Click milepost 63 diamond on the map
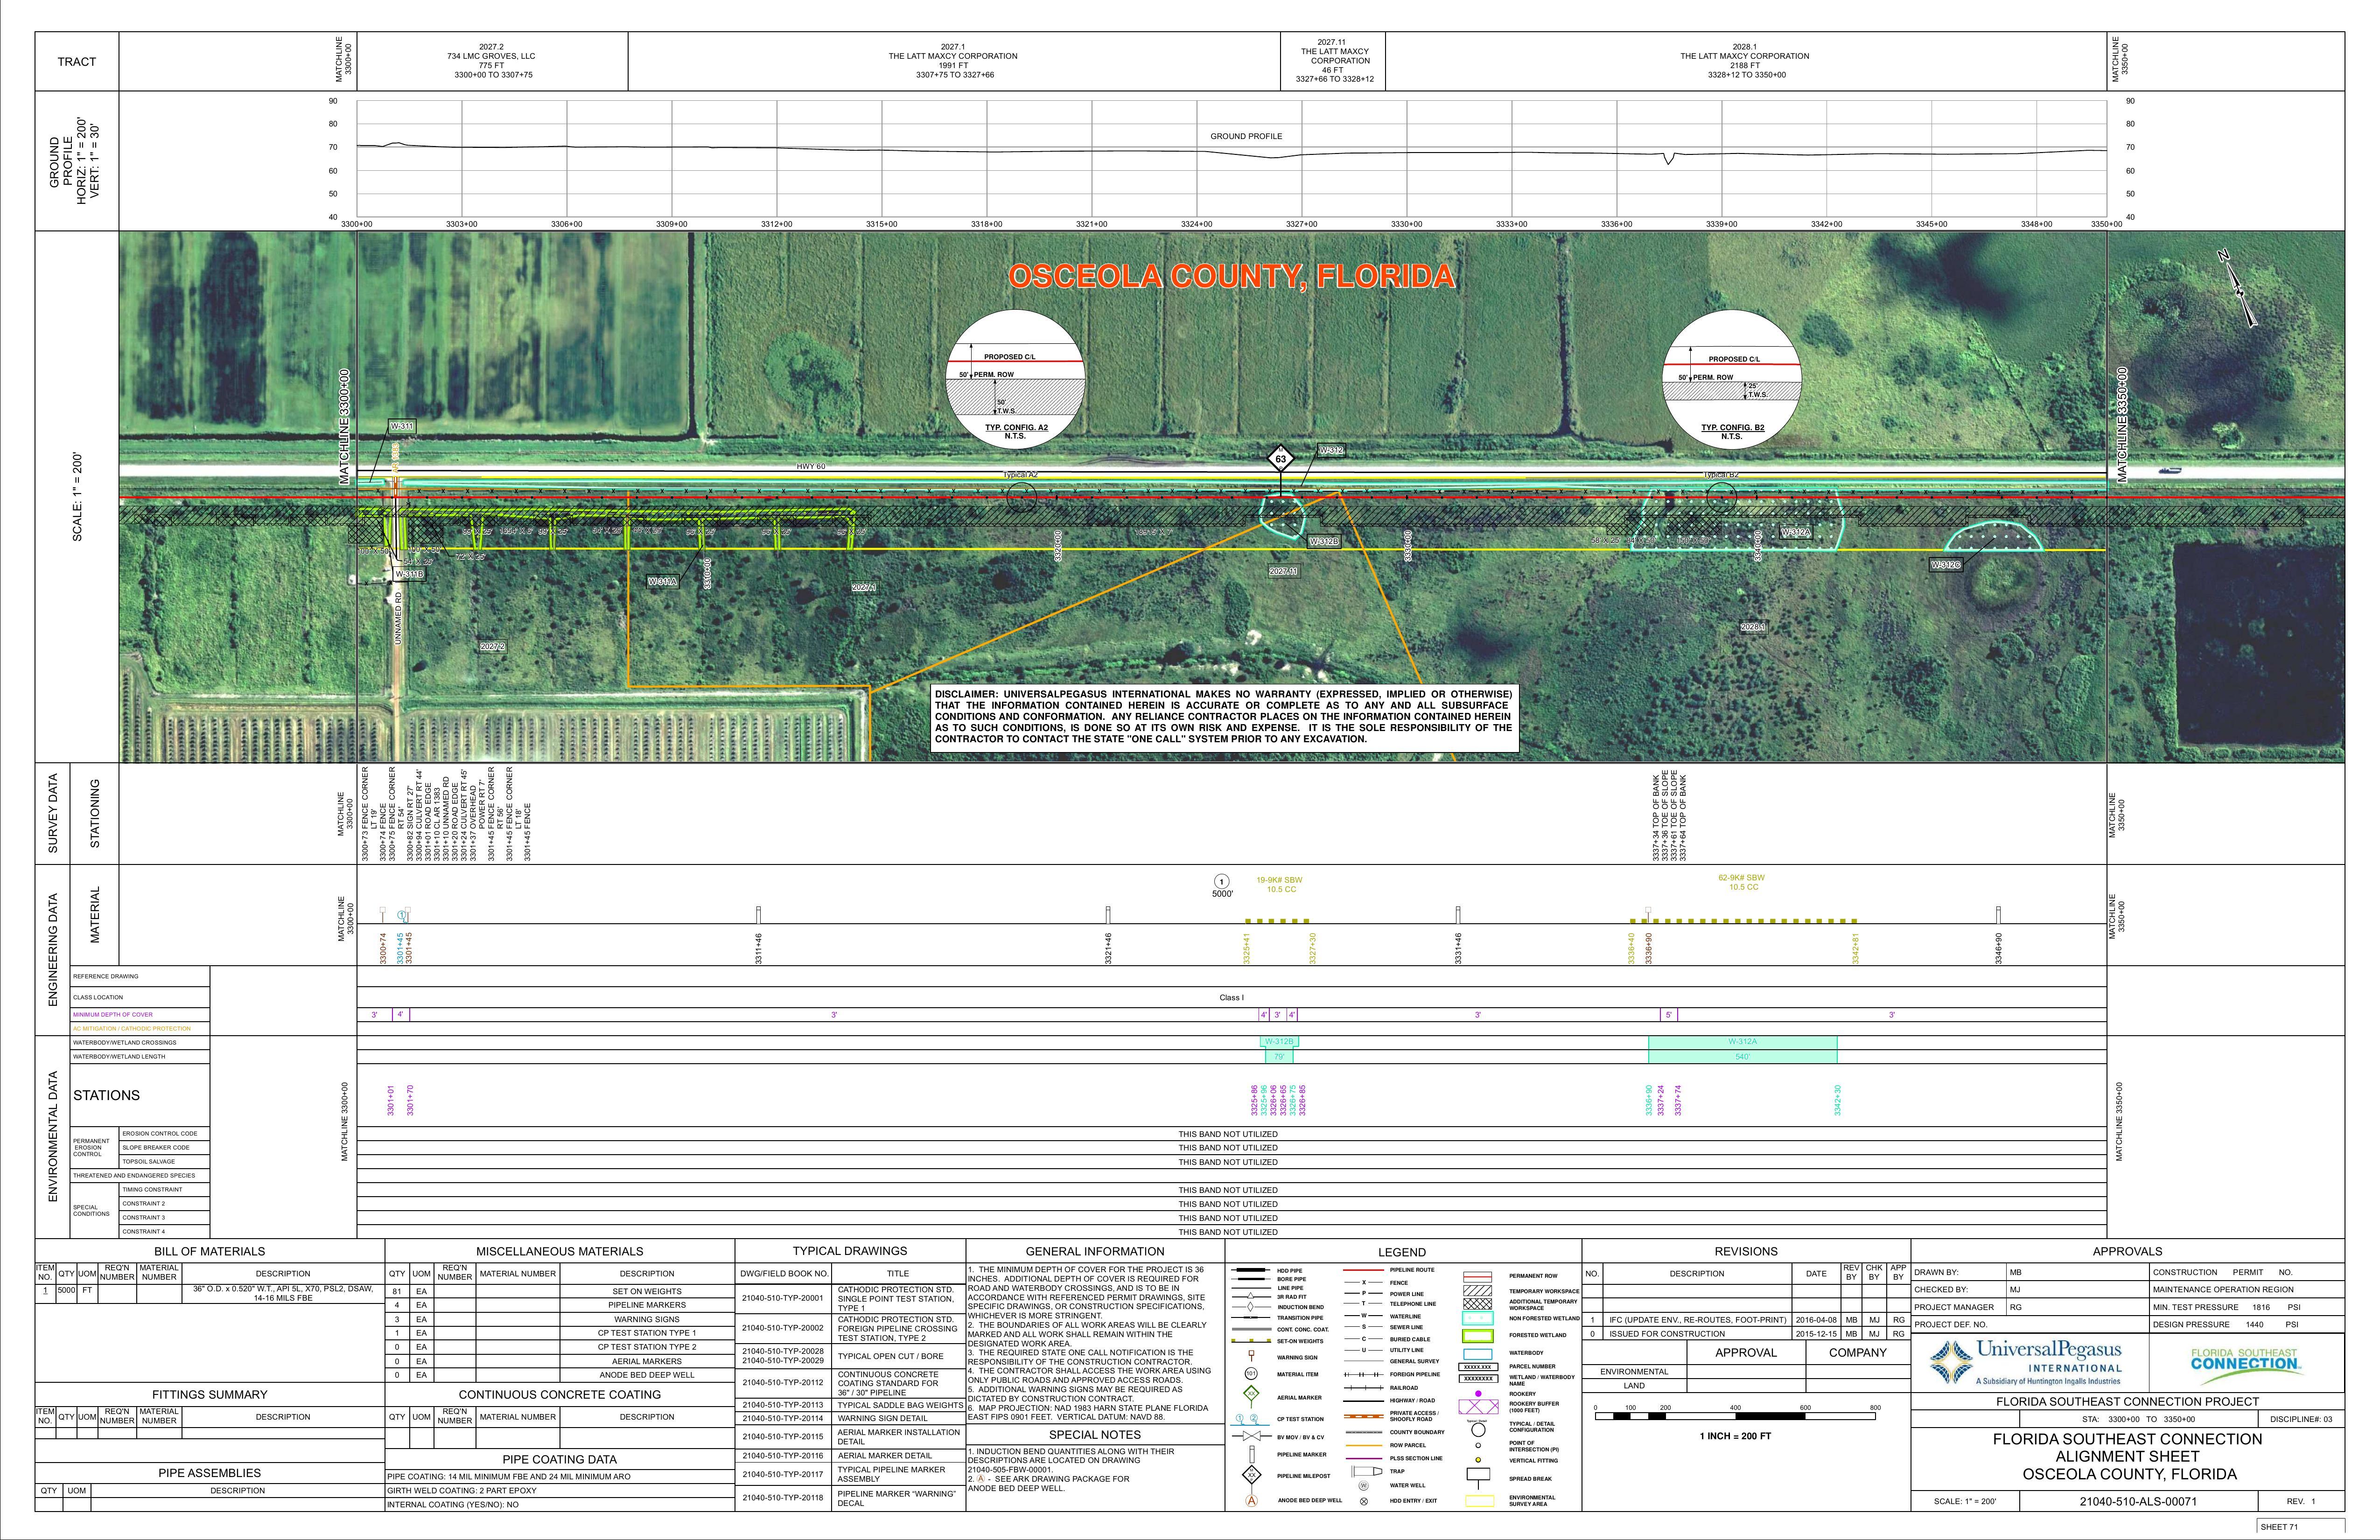The image size is (2380, 1540). coord(1280,459)
